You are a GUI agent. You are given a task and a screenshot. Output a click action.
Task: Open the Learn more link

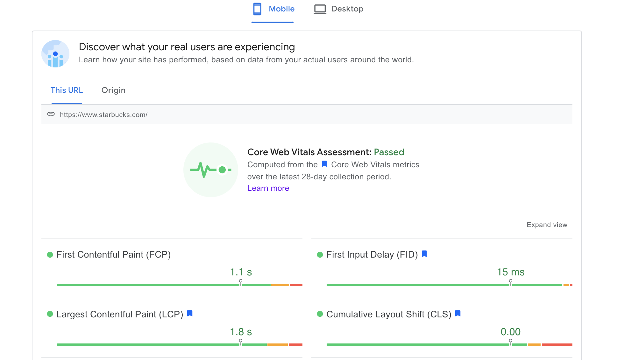(x=268, y=188)
